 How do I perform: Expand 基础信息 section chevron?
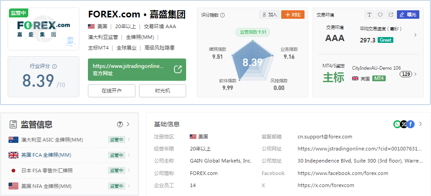(420, 124)
